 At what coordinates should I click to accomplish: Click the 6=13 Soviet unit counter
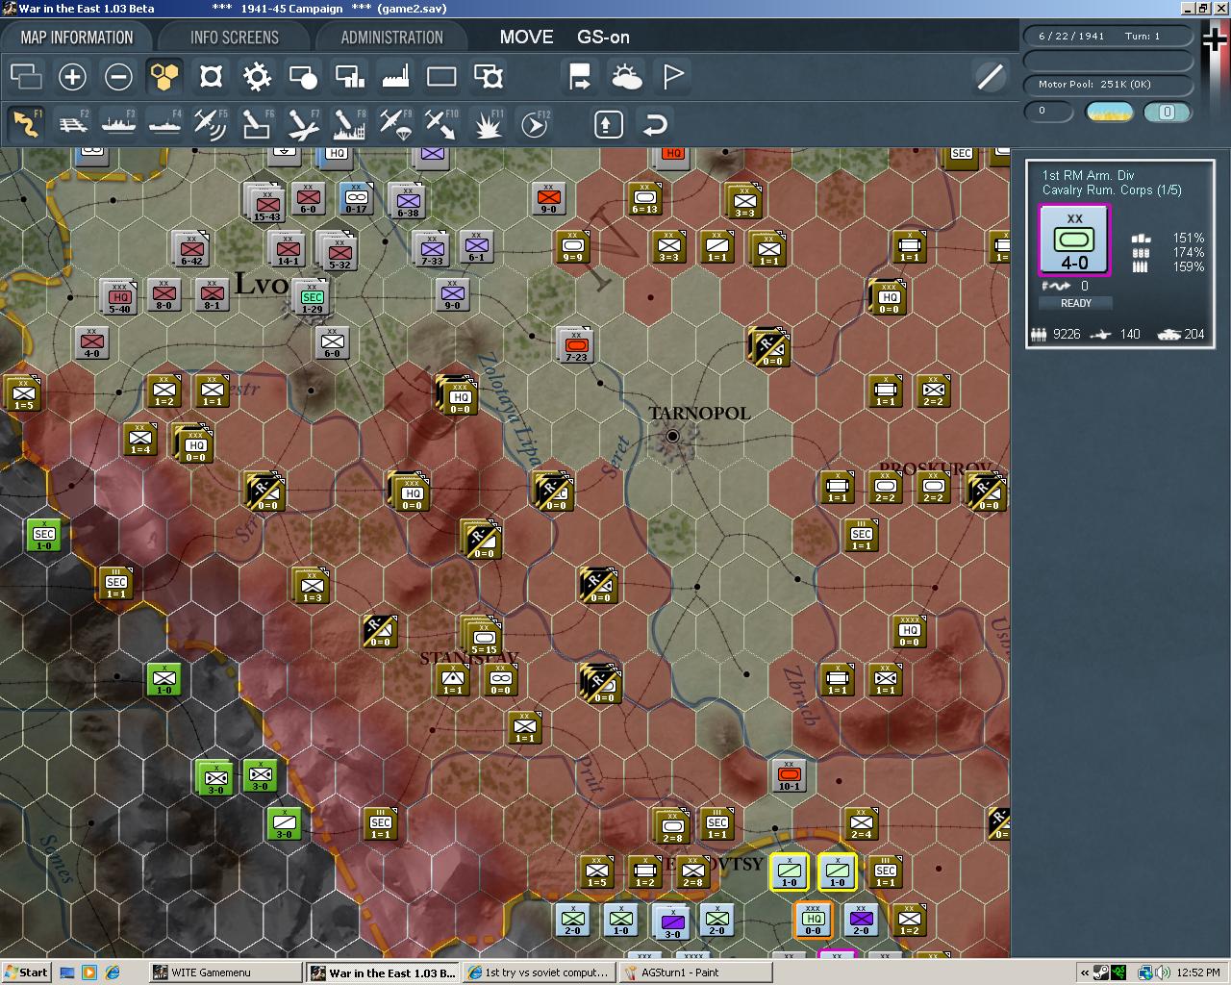pyautogui.click(x=644, y=199)
